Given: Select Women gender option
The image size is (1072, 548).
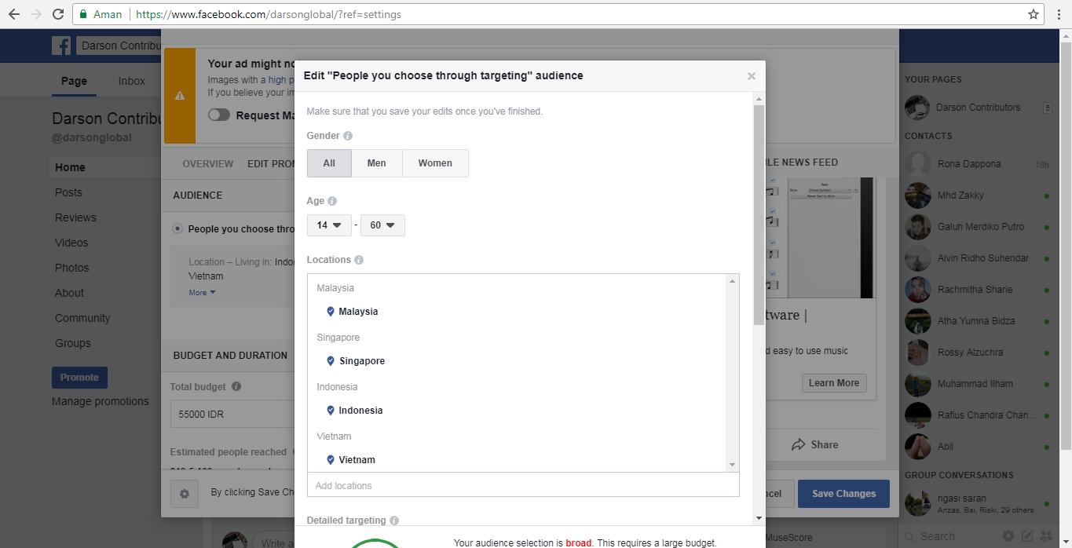Looking at the screenshot, I should coord(435,163).
